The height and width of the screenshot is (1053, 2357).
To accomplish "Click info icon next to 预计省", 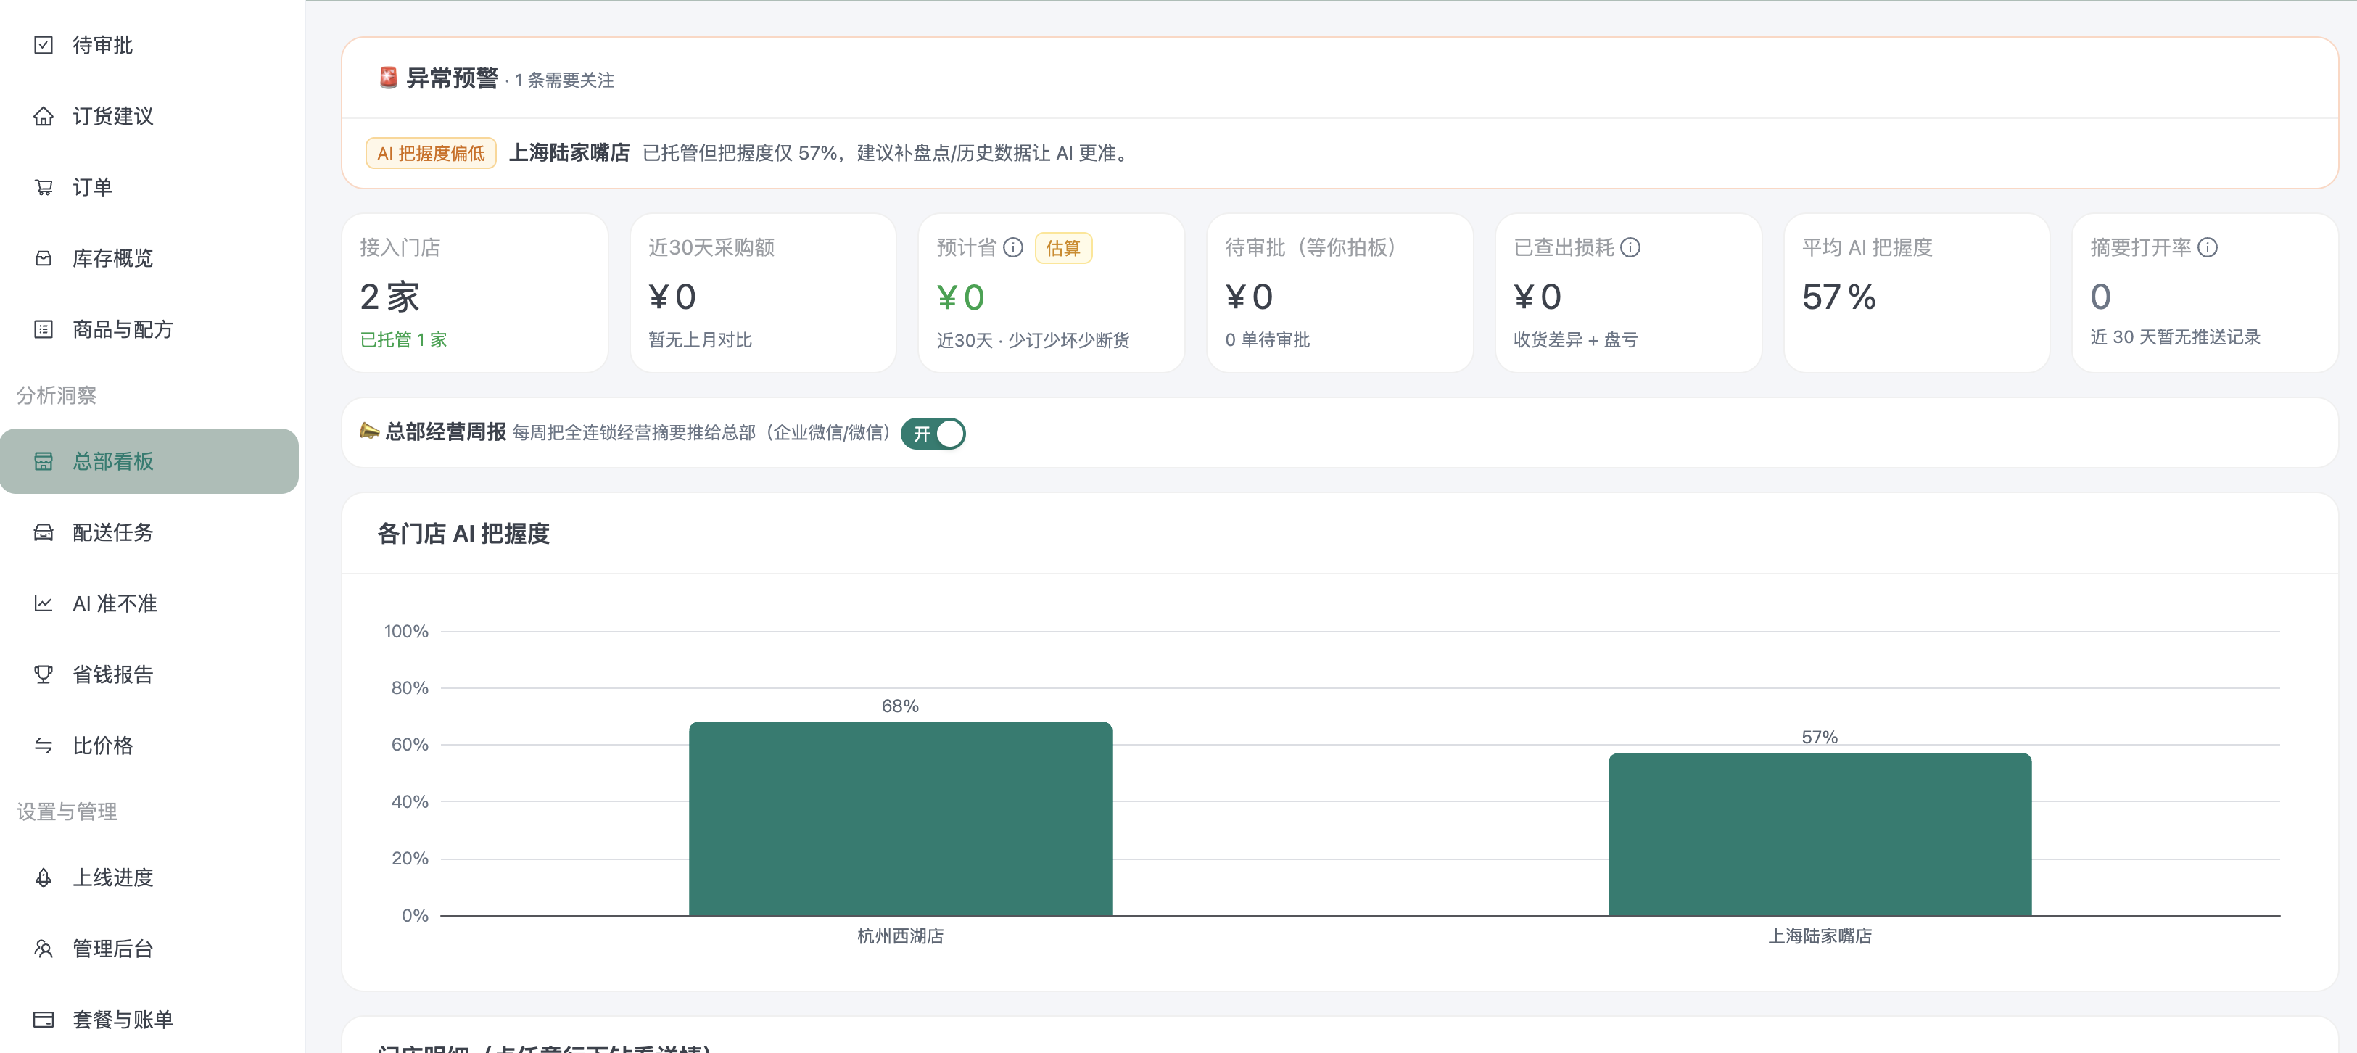I will [x=1013, y=247].
